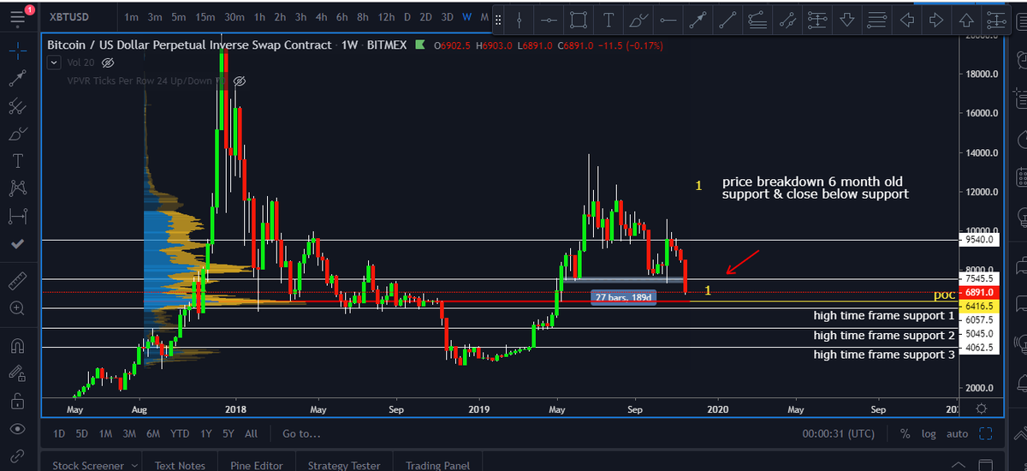This screenshot has width=1027, height=471.
Task: Set range to 3M
Action: click(x=129, y=433)
